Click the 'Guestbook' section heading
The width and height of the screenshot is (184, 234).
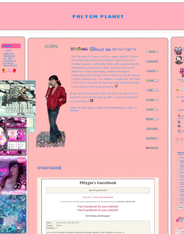[49, 168]
